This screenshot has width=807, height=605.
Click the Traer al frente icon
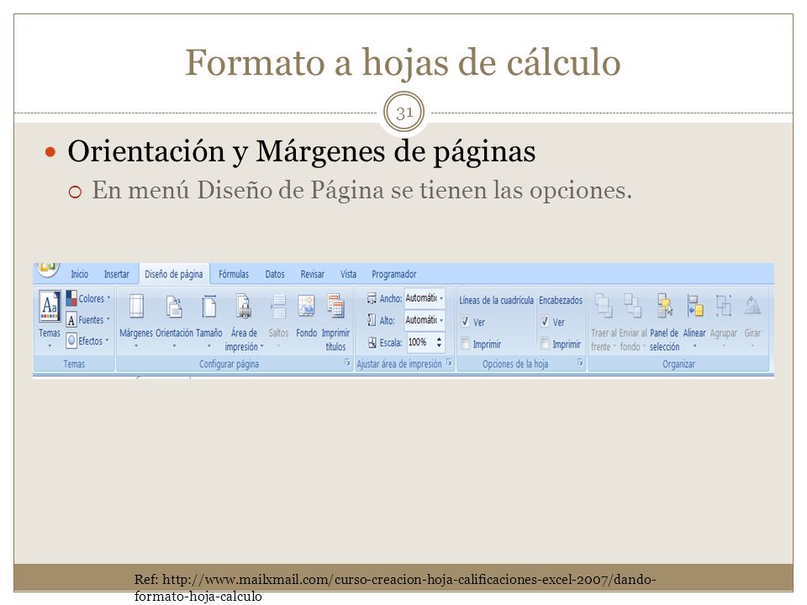tap(604, 306)
